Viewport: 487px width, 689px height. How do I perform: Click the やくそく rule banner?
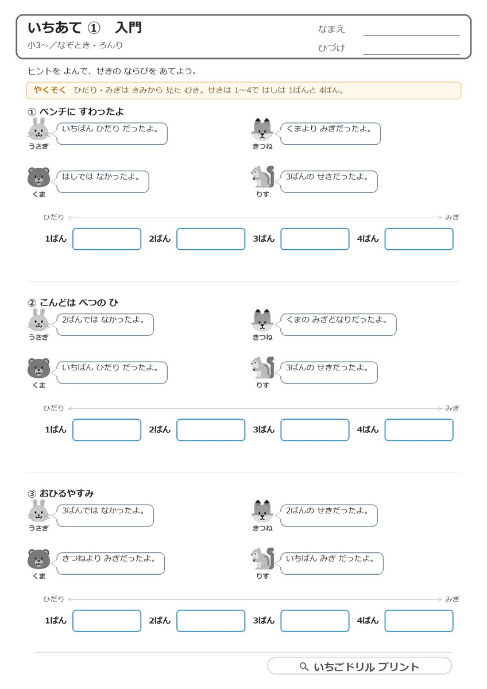coord(243,91)
